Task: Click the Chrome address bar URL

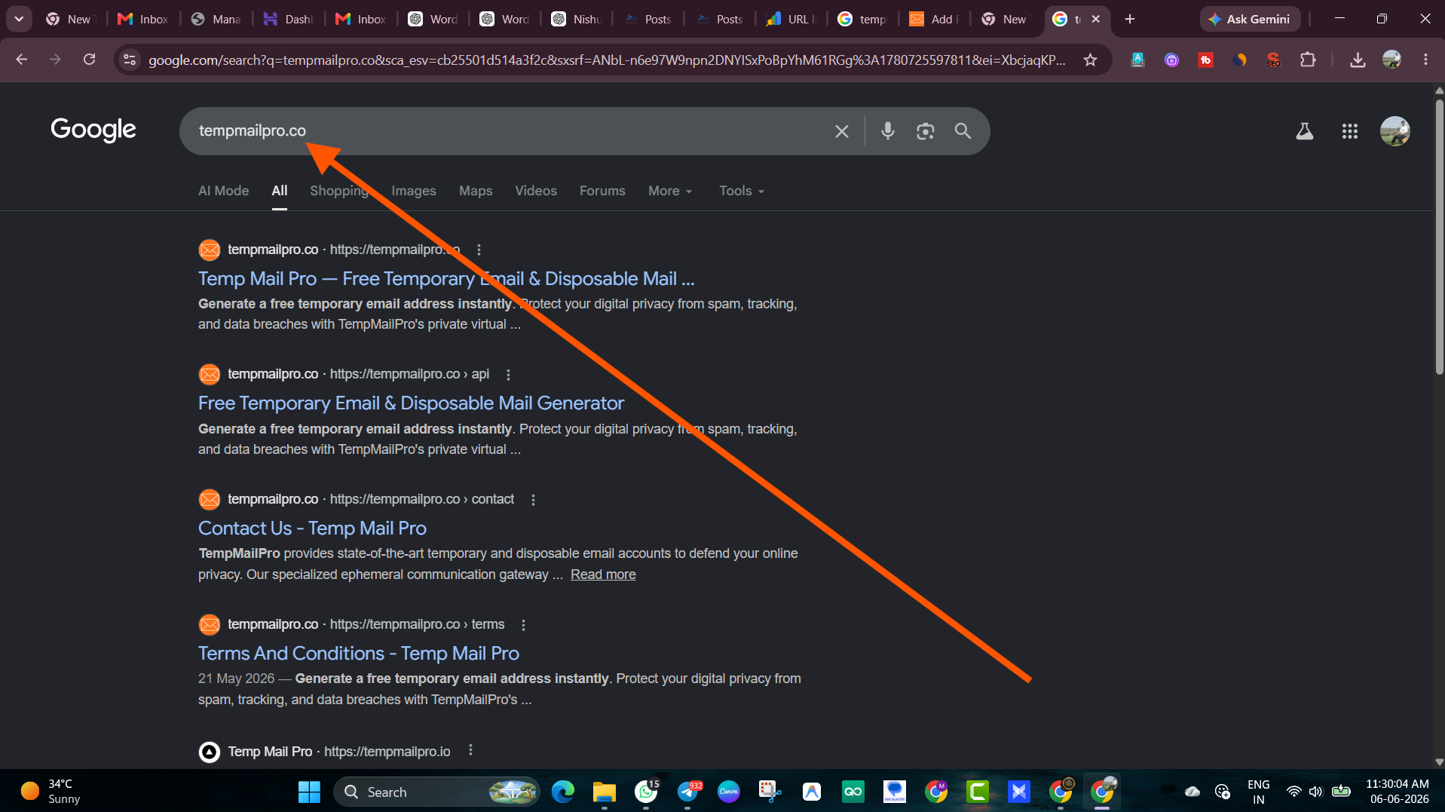Action: click(607, 60)
